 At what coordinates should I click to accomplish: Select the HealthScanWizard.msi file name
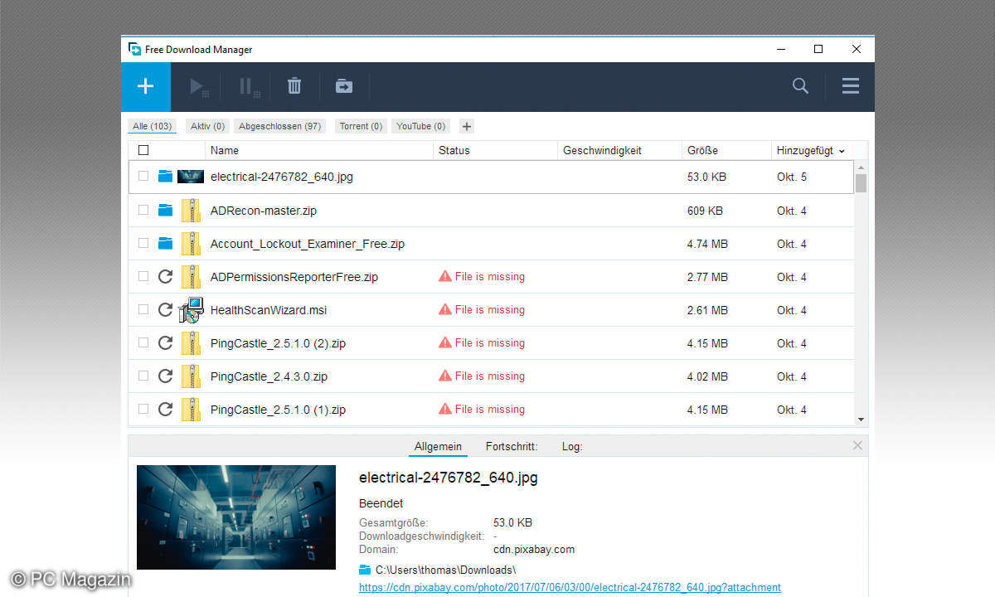click(x=269, y=310)
